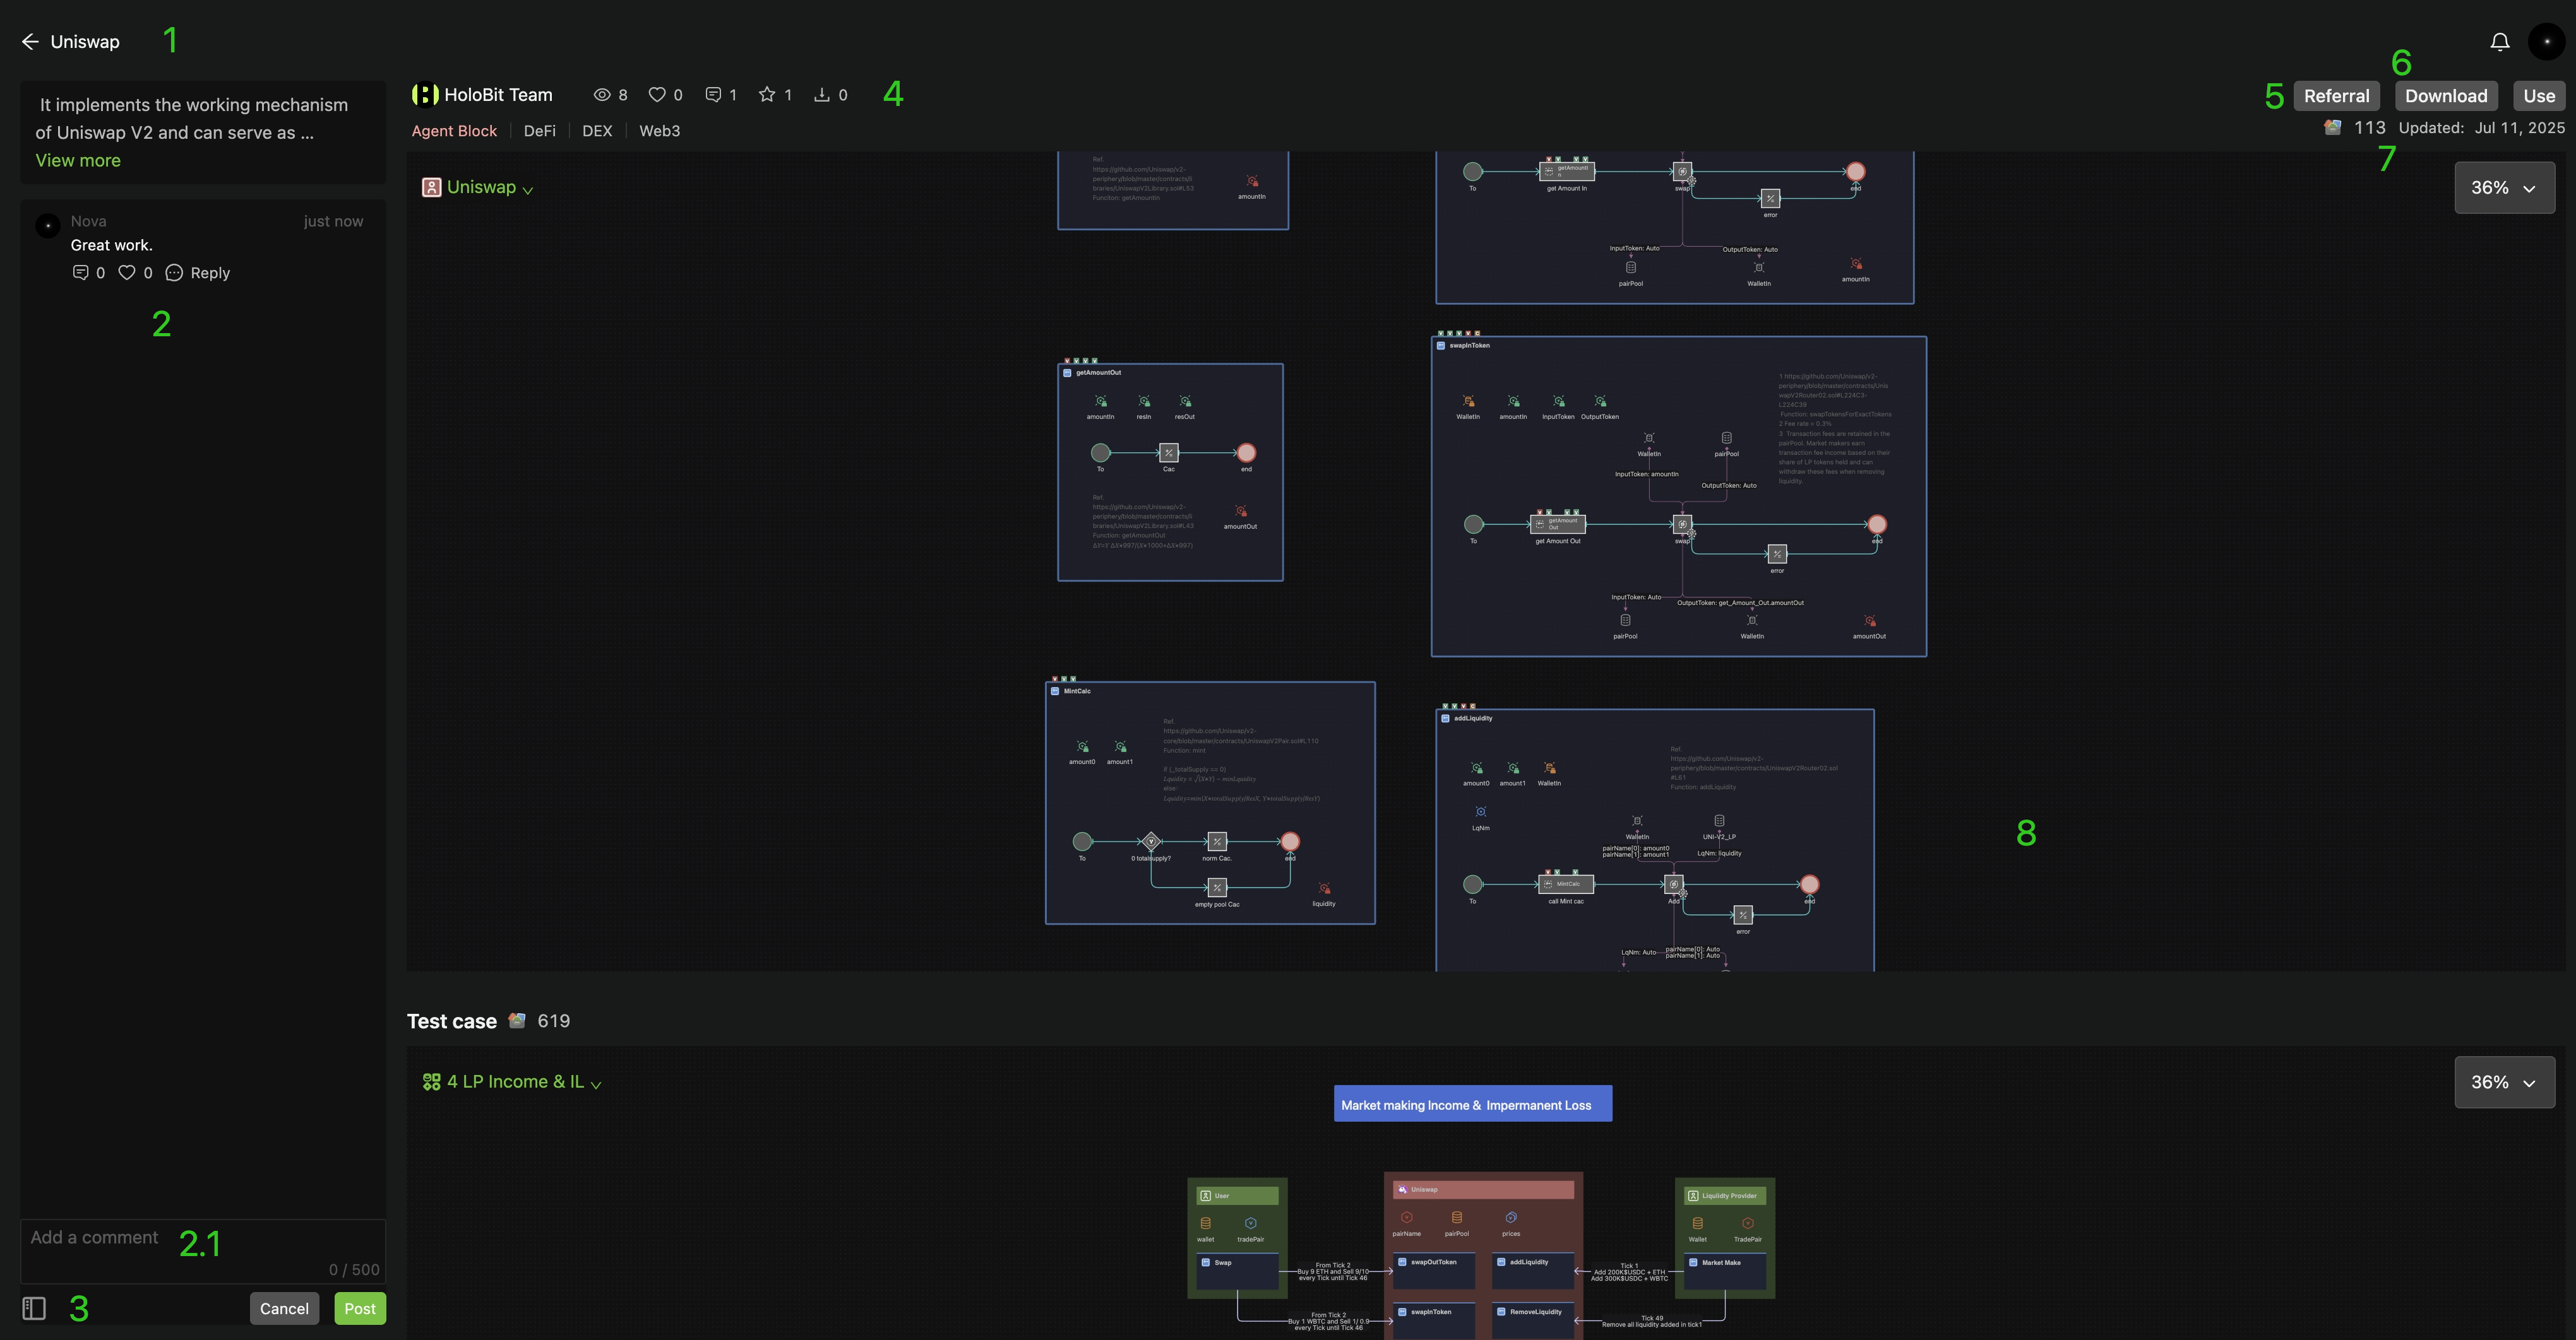Click the comments count icon in header
Screen dimensions: 2576x1340
(x=713, y=95)
